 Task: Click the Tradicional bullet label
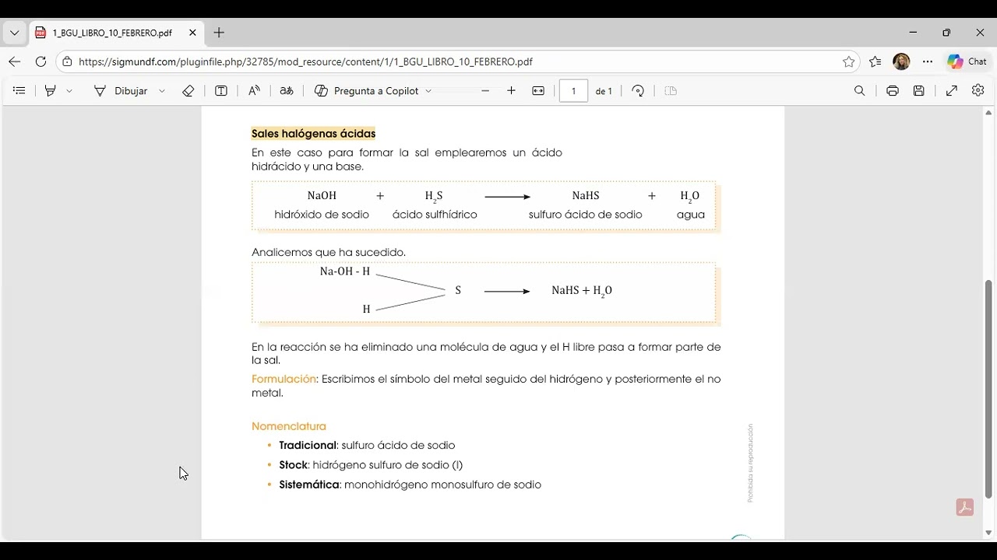308,445
